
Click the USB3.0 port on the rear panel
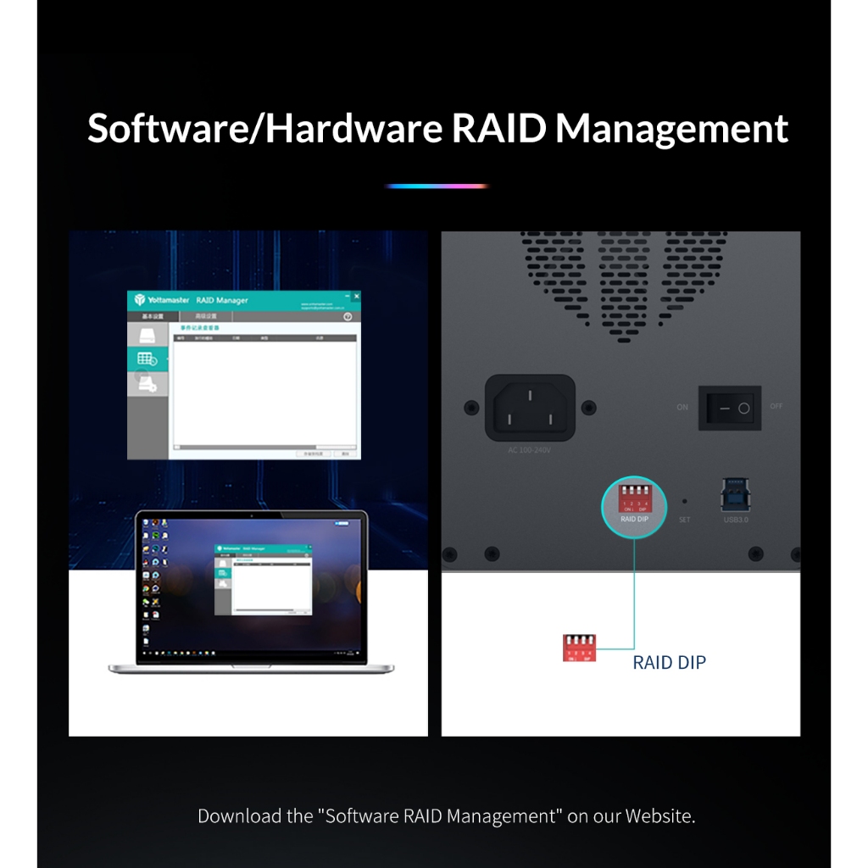click(735, 494)
